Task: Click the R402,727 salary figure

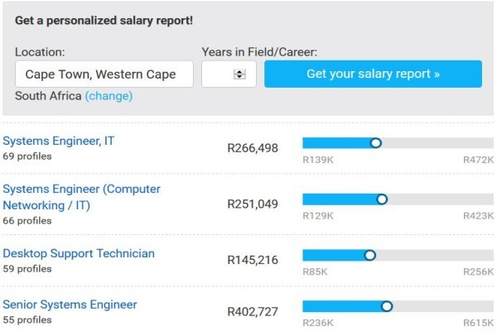Action: coord(253,312)
